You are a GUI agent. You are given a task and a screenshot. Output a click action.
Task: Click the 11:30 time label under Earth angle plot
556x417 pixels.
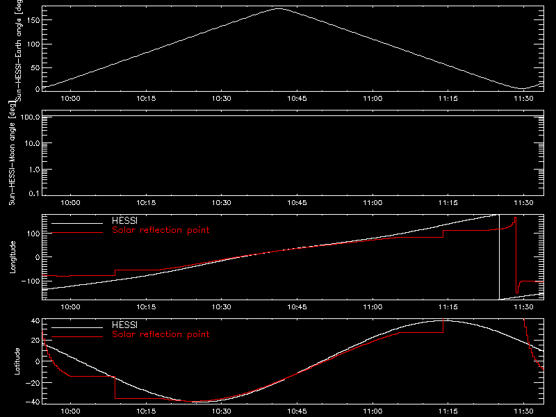tap(523, 99)
